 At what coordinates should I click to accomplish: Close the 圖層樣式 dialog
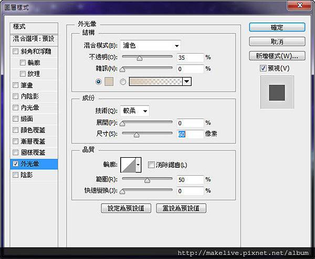(300, 5)
